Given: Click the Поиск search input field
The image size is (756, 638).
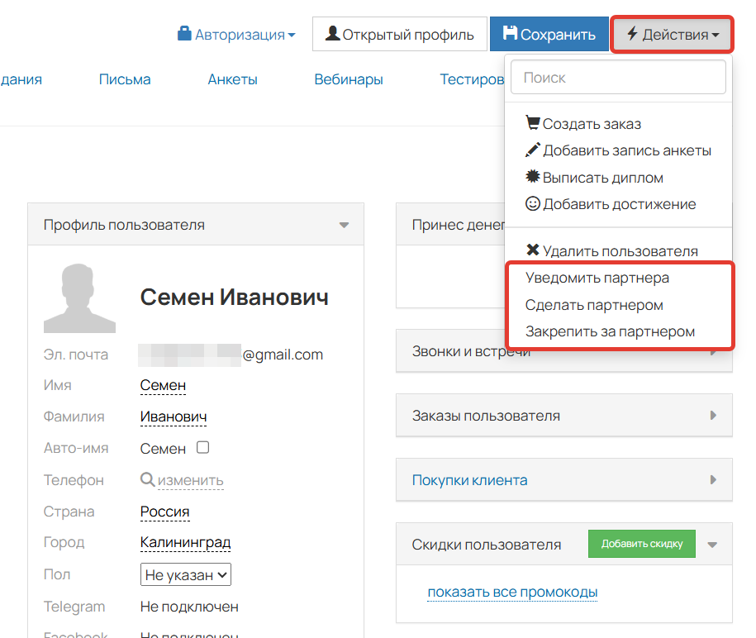Looking at the screenshot, I should pyautogui.click(x=618, y=77).
